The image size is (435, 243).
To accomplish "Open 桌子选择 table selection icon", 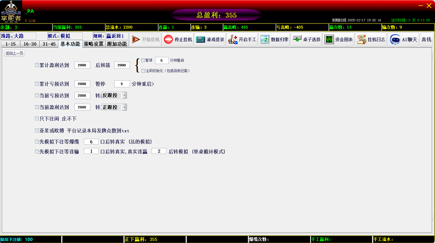I will pyautogui.click(x=297, y=39).
